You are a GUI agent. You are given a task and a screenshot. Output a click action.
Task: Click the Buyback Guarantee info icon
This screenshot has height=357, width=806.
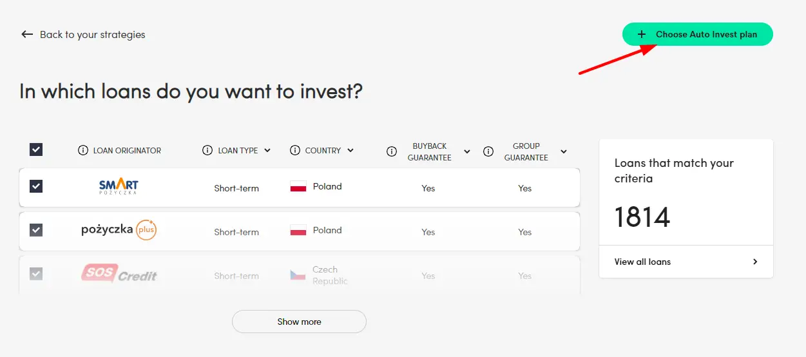pyautogui.click(x=391, y=151)
